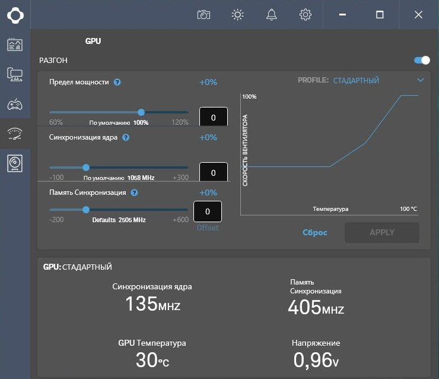This screenshot has height=379, width=439.
Task: Expand the PROFILE dropdown chevron
Action: [x=421, y=80]
